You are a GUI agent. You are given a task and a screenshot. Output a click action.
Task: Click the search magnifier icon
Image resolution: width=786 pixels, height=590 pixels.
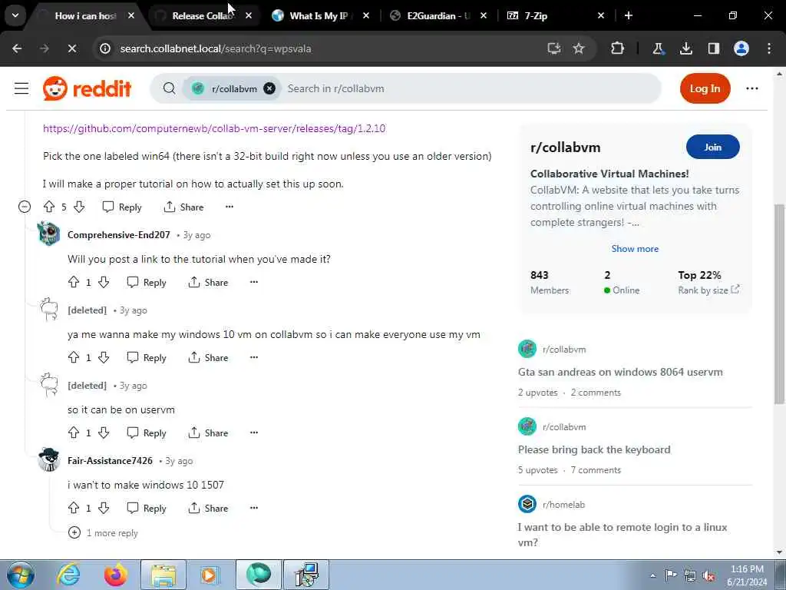click(170, 89)
